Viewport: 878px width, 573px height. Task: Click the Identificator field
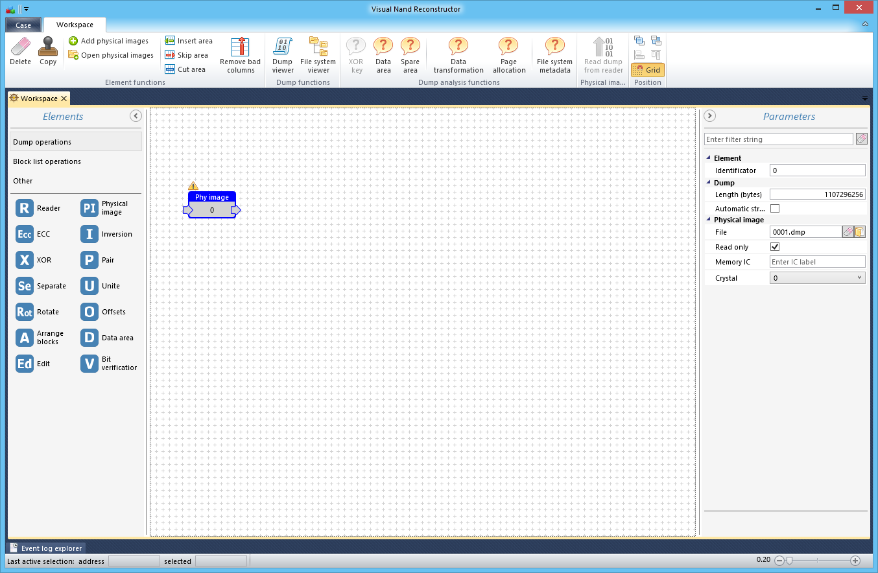[x=817, y=170]
